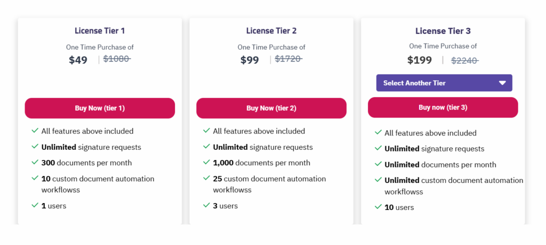This screenshot has height=245, width=546.
Task: Click checkmark beside Tier 1 "All features above included"
Action: [35, 131]
